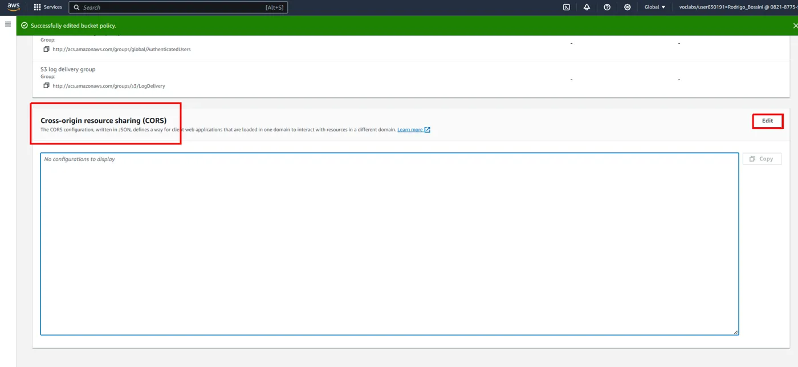Click the Cross-origin resource sharing (CORS) heading
This screenshot has width=798, height=367.
point(103,121)
